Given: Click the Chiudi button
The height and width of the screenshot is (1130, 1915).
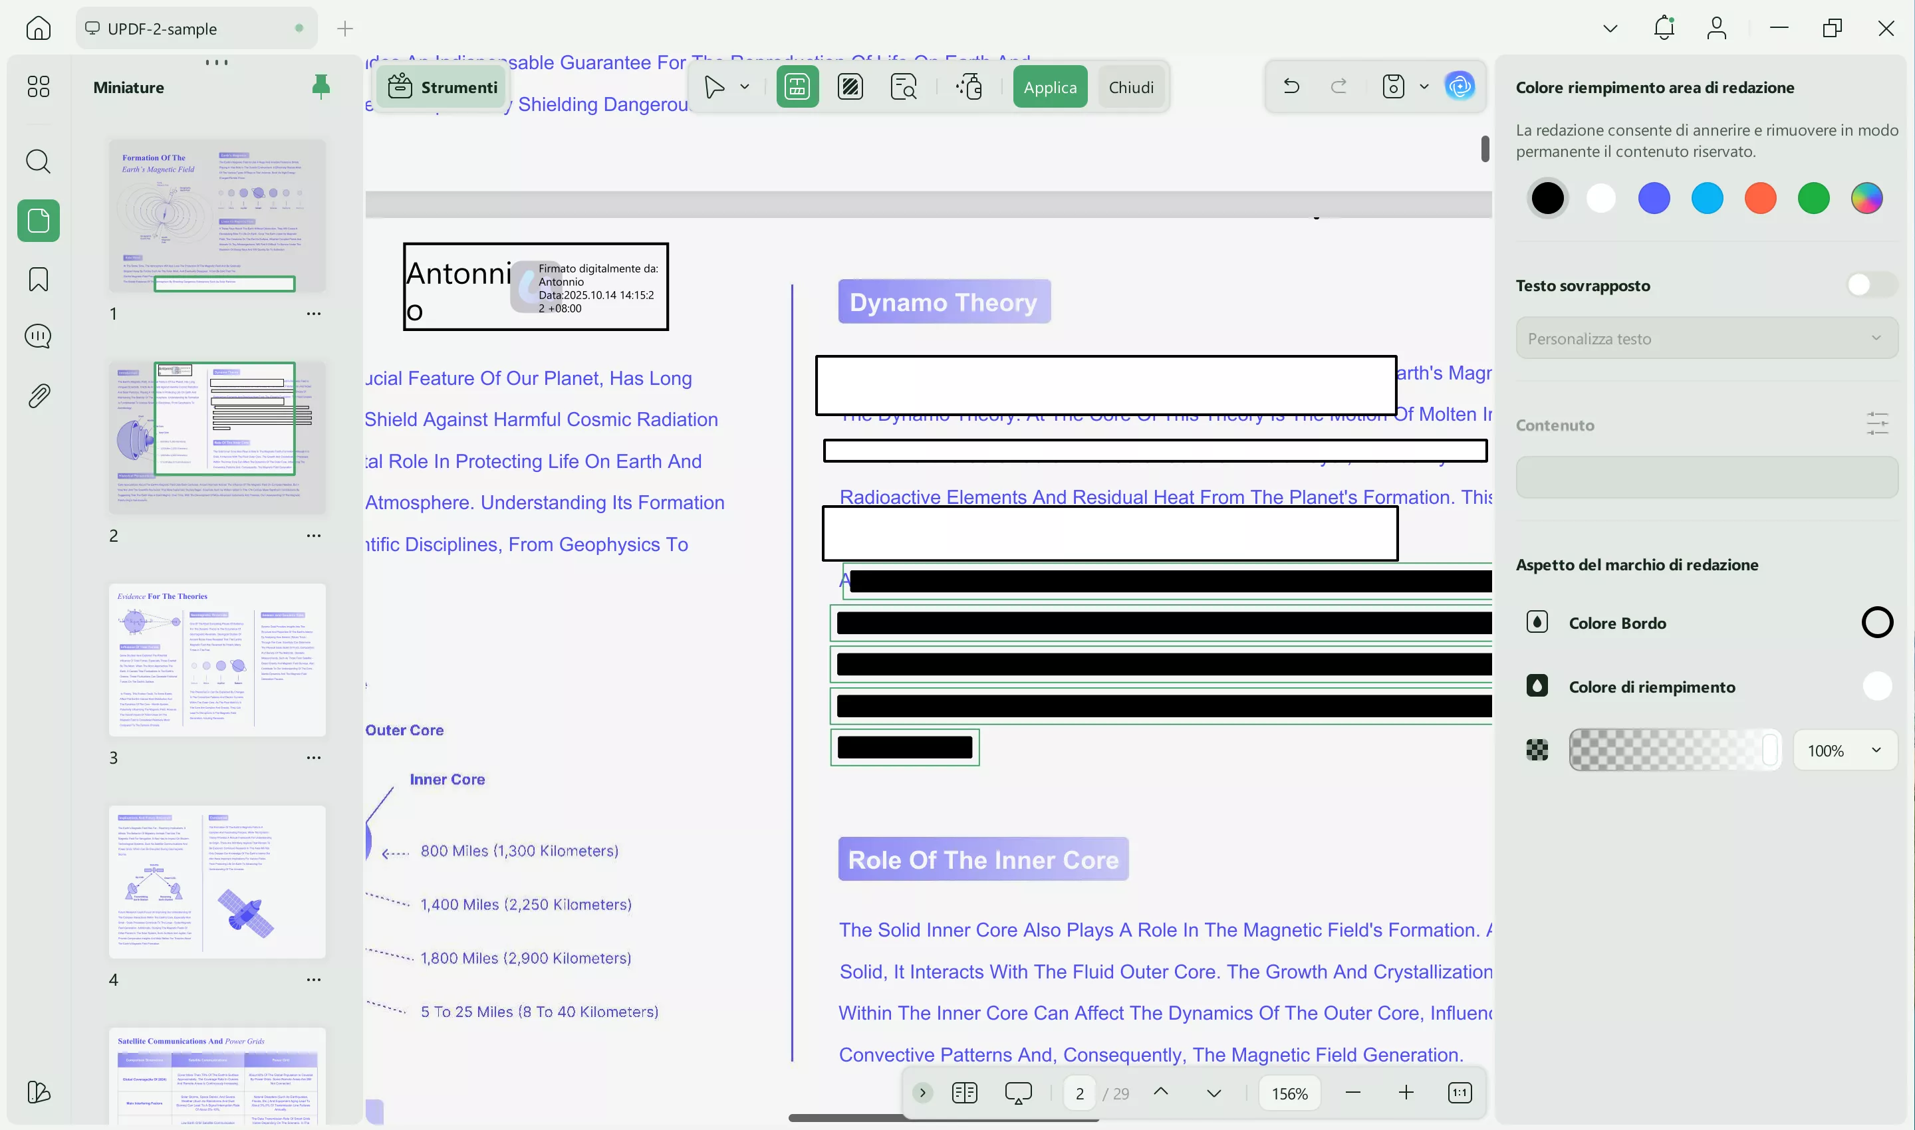Looking at the screenshot, I should tap(1130, 88).
